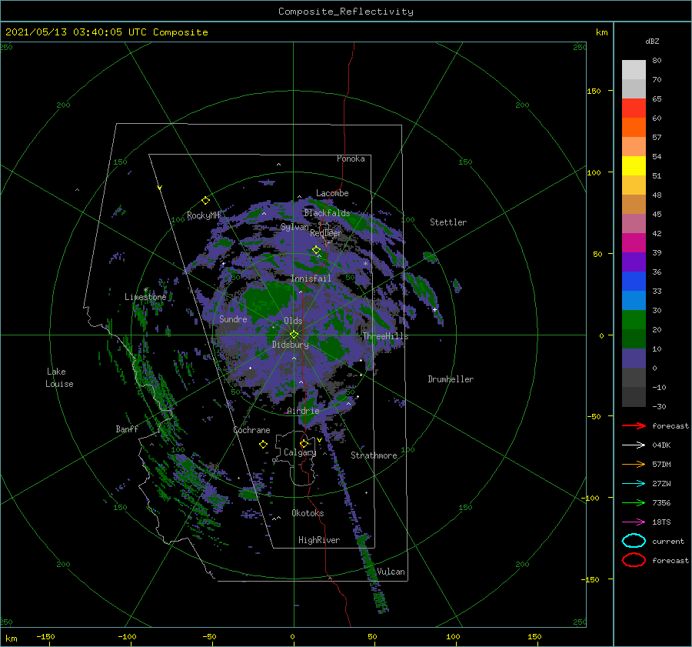This screenshot has width=692, height=647.
Task: Click the Stettler city label
Action: pyautogui.click(x=448, y=222)
